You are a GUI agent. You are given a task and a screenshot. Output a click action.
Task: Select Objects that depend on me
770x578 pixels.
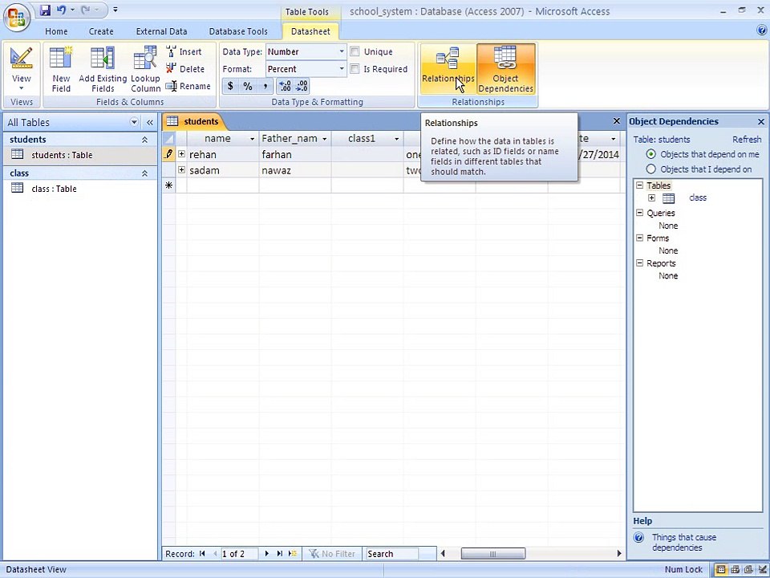click(x=651, y=154)
